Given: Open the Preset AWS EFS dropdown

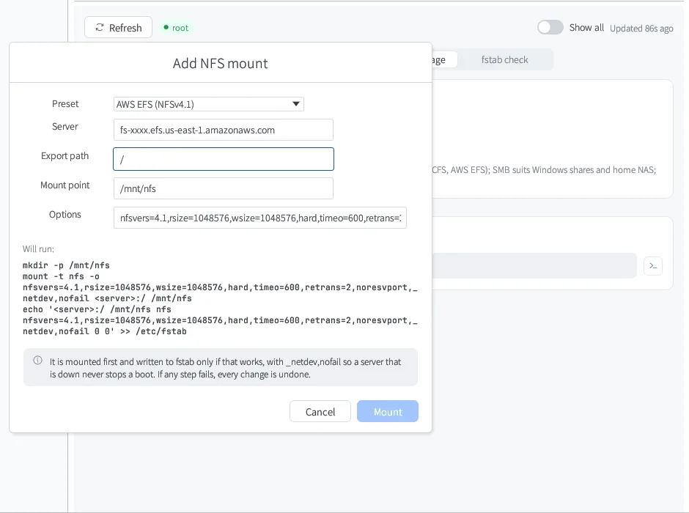Looking at the screenshot, I should (x=209, y=104).
